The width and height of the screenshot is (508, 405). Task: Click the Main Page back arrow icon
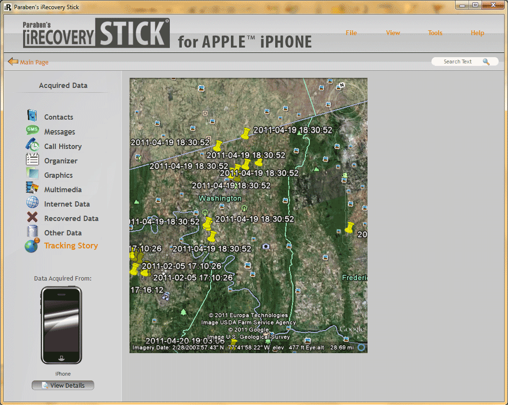pos(13,61)
